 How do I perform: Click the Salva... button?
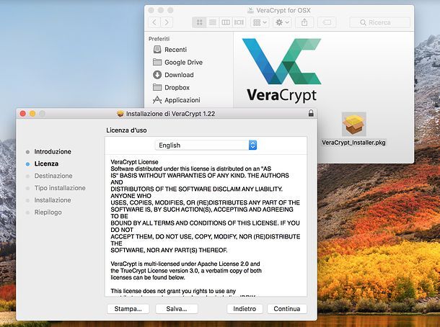177,309
